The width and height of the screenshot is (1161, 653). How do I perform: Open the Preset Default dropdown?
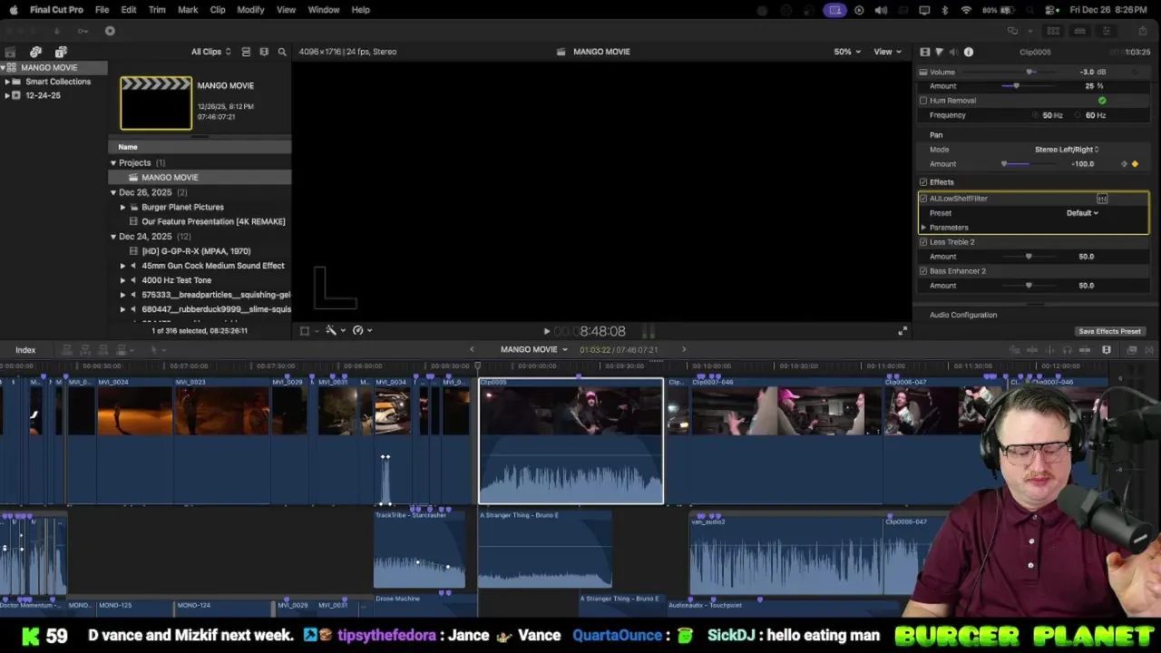(1082, 213)
